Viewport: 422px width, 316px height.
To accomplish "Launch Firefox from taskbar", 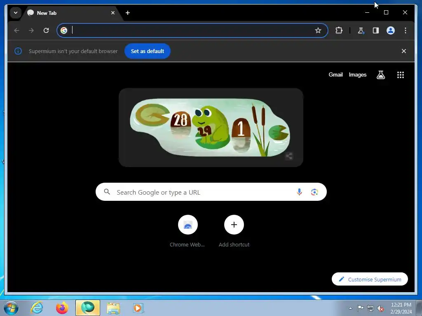I will pos(62,308).
